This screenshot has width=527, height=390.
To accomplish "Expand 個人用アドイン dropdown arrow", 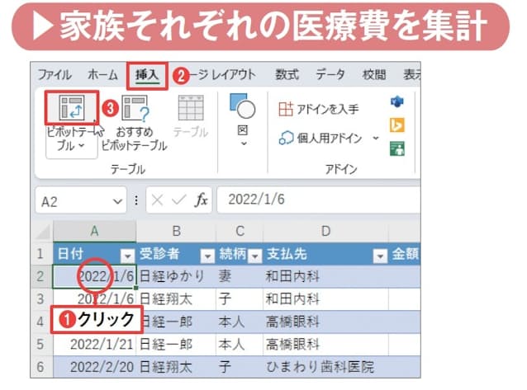I will point(376,138).
